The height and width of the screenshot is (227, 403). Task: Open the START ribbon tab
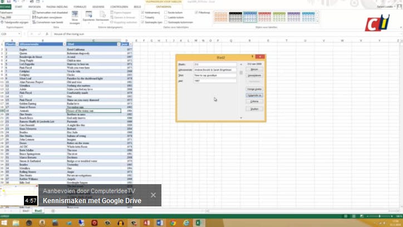point(18,7)
